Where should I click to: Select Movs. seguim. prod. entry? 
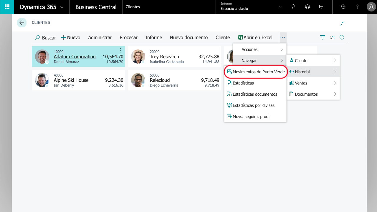click(x=255, y=117)
